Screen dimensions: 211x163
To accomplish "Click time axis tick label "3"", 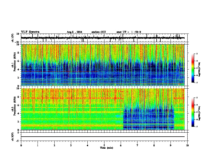I will (x=71, y=145).
